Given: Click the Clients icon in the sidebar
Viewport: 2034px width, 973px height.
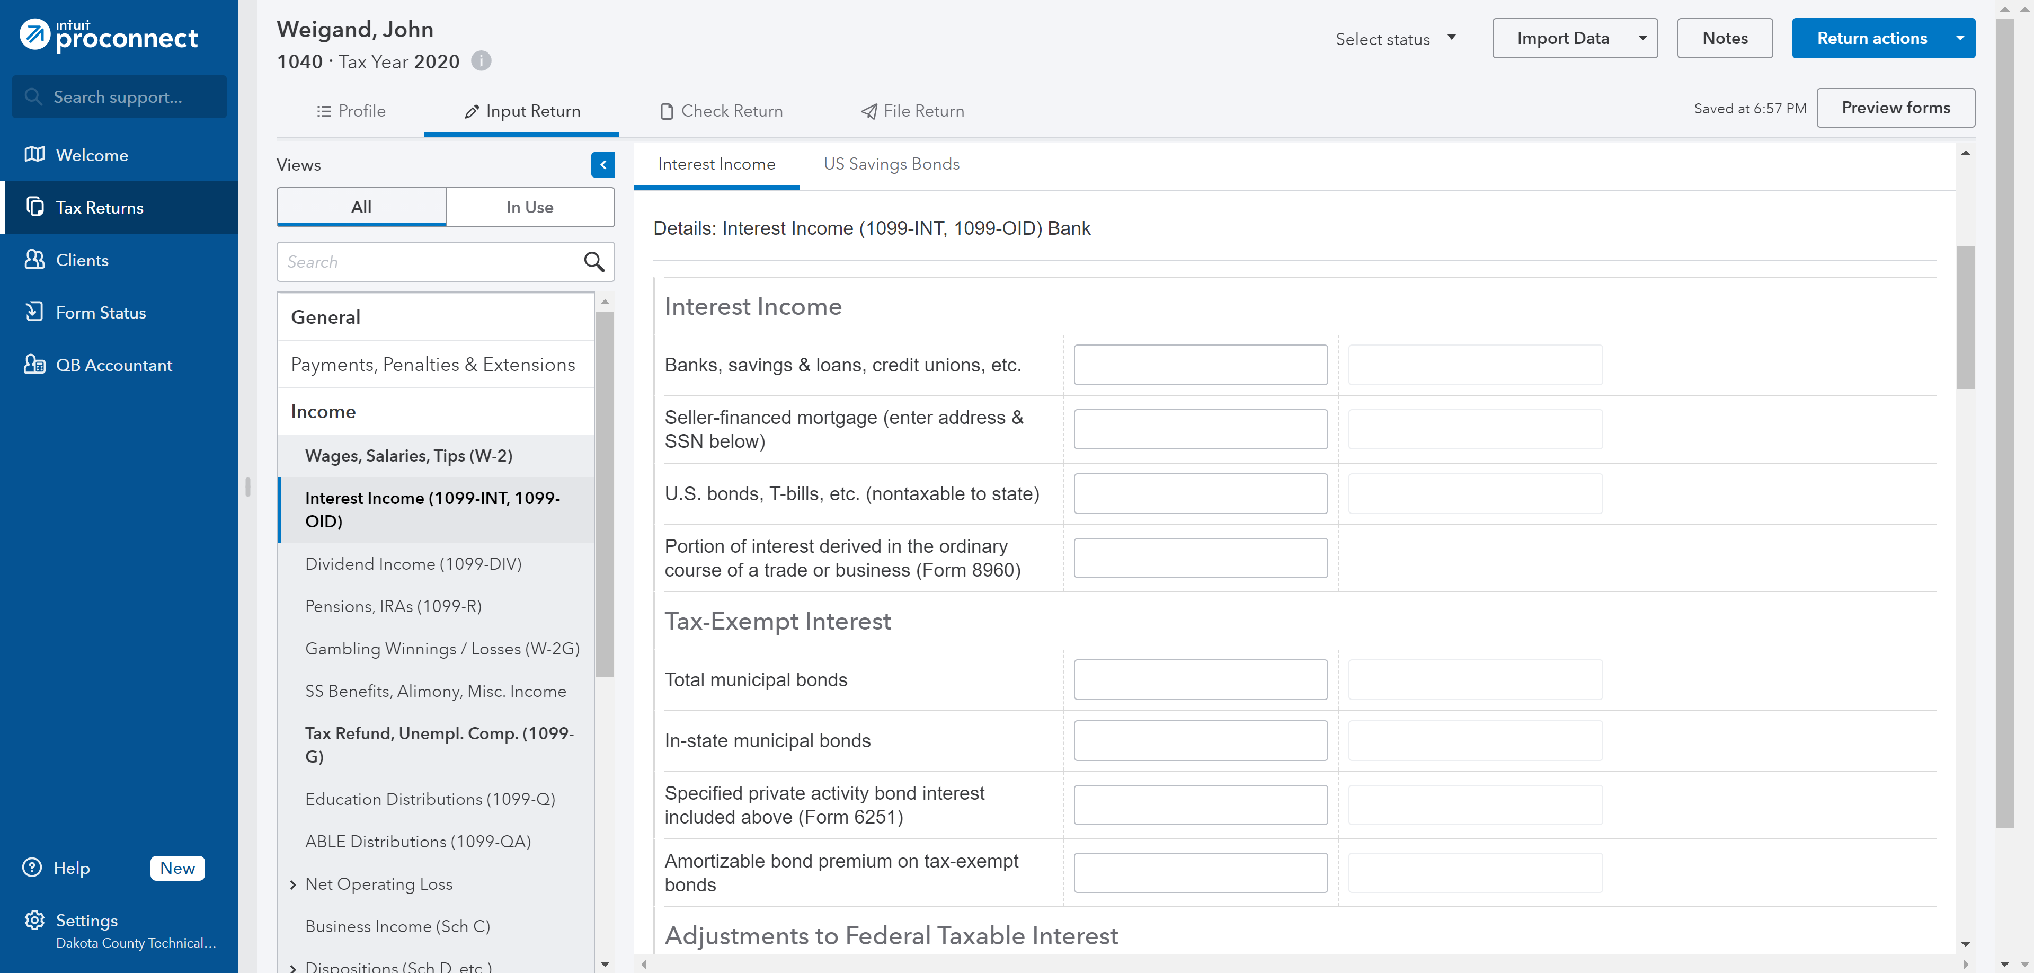Looking at the screenshot, I should pos(34,260).
